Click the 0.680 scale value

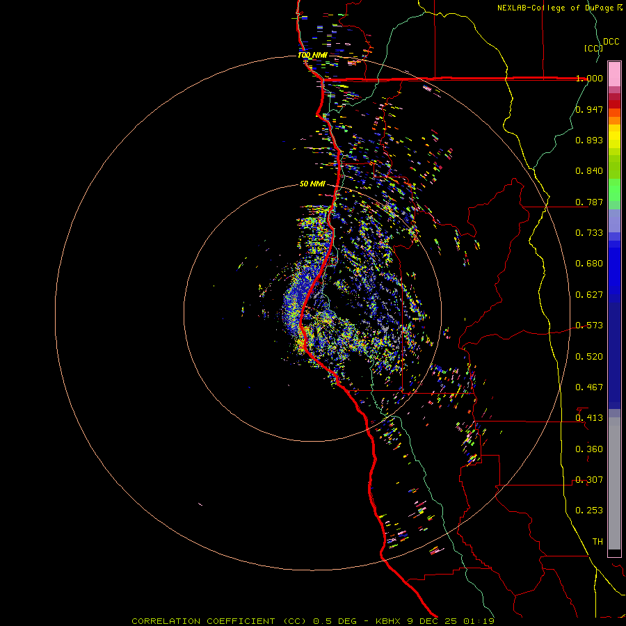click(x=589, y=264)
